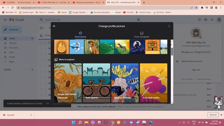Open menu arrow for lopv.pdf download

tap(31, 115)
